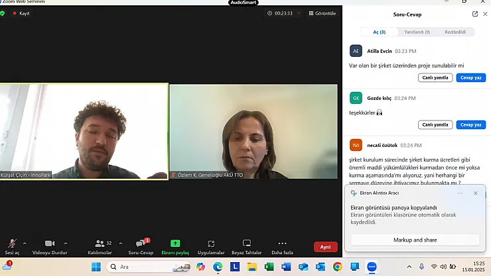The width and height of the screenshot is (491, 276).
Task: Open the Katılımcılar participants panel
Action: [100, 244]
